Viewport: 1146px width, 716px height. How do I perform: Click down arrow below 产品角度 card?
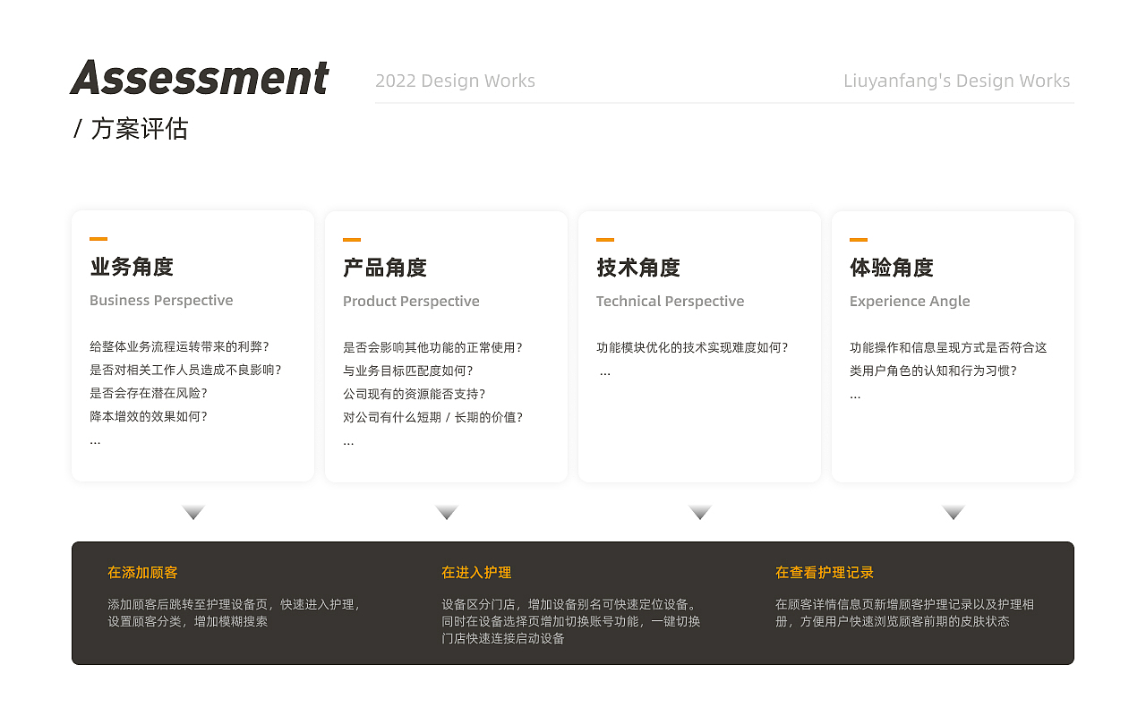tap(447, 512)
